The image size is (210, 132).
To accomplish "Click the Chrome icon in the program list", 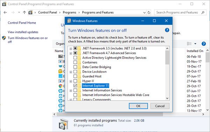I will coord(61,86).
